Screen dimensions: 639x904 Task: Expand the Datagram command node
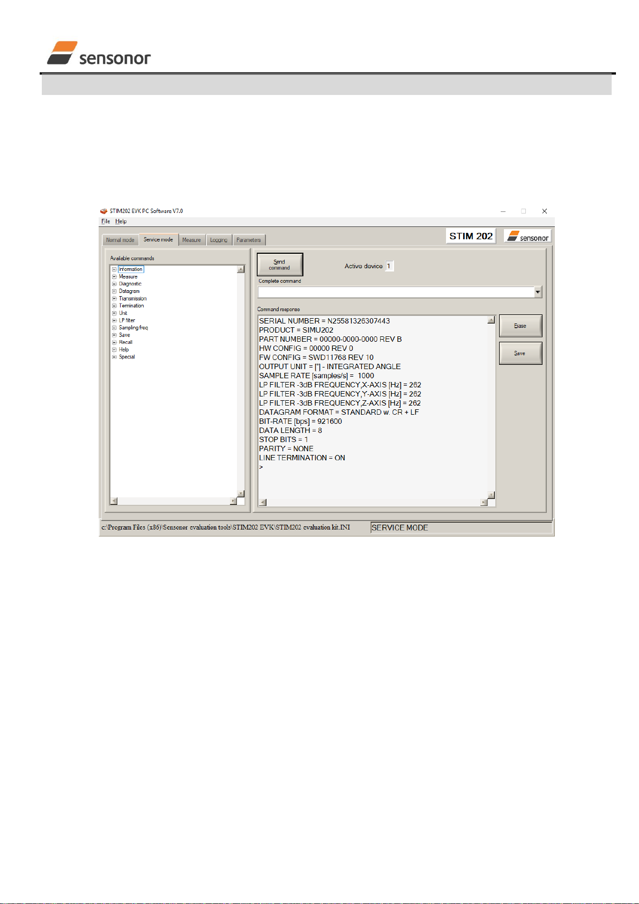tap(114, 291)
